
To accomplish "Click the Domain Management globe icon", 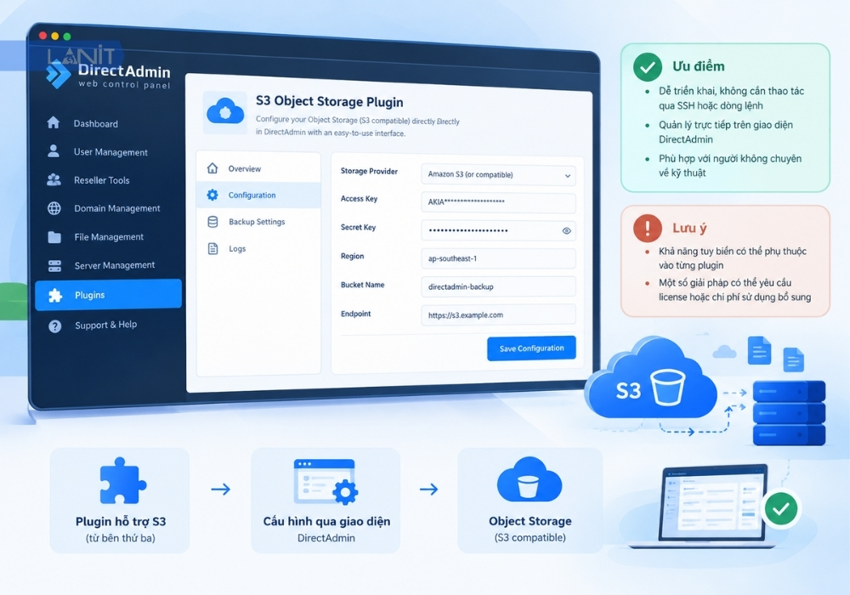I will [x=54, y=208].
